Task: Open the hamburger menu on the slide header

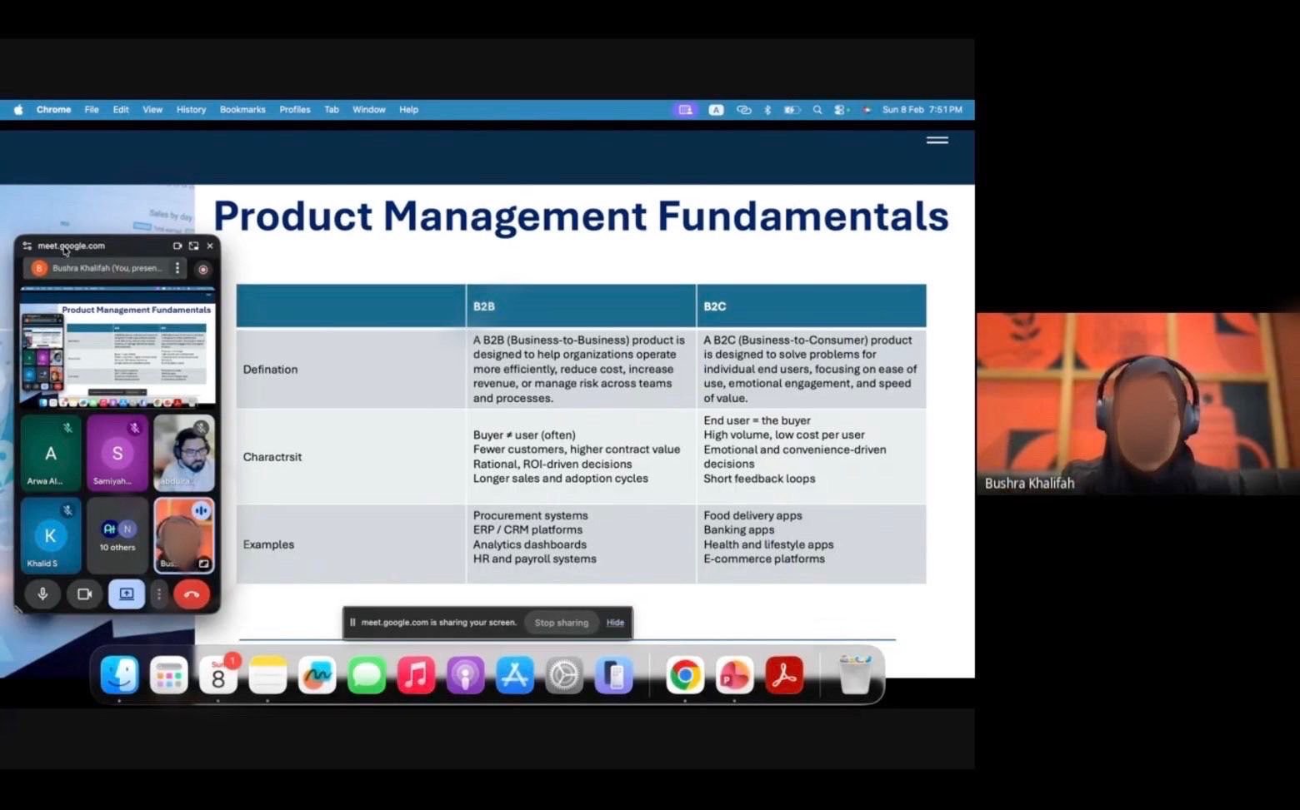Action: coord(937,141)
